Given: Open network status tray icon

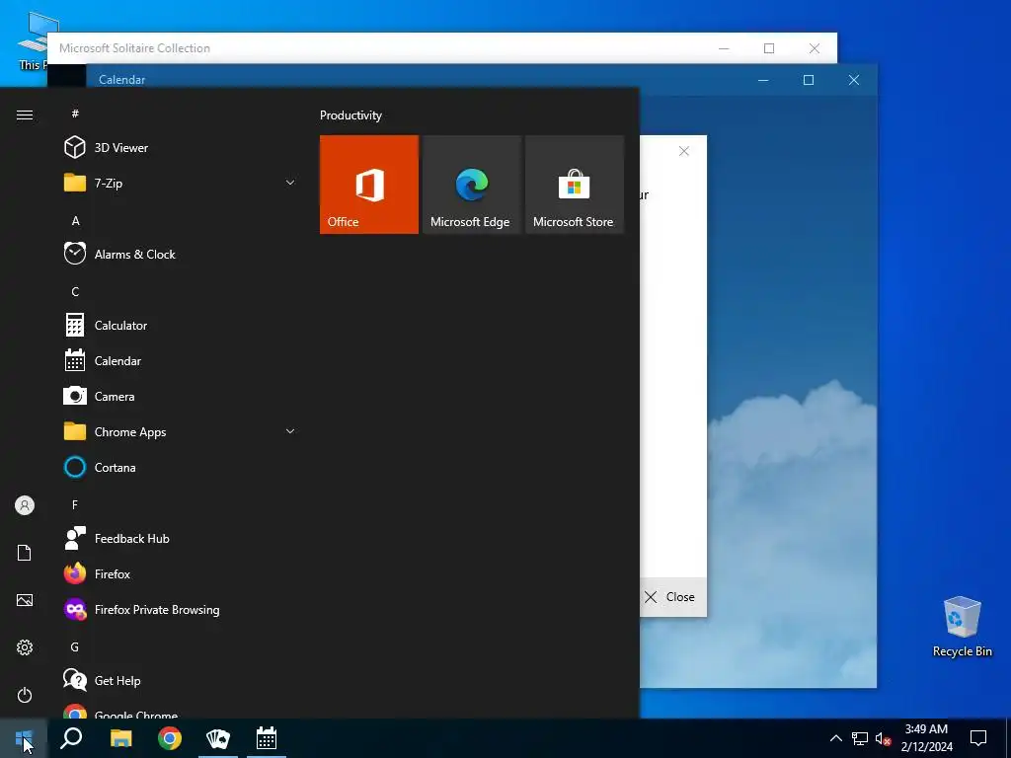Looking at the screenshot, I should coord(860,738).
